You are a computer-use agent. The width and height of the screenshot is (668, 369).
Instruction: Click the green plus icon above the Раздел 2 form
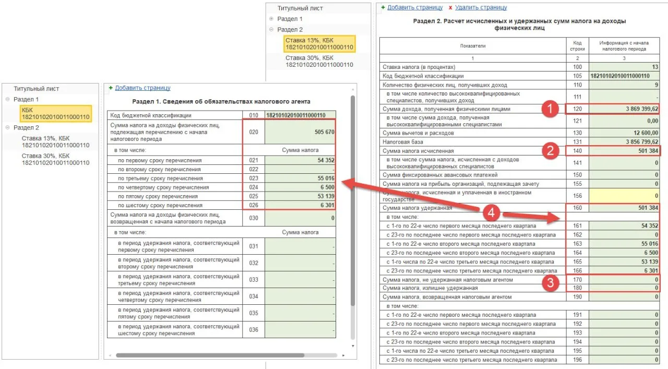[x=383, y=8]
